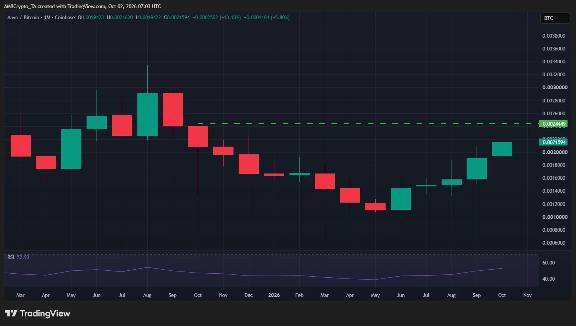Screen dimensions: 576x326
Task: Click the TradingView wordmark text
Action: pos(45,313)
